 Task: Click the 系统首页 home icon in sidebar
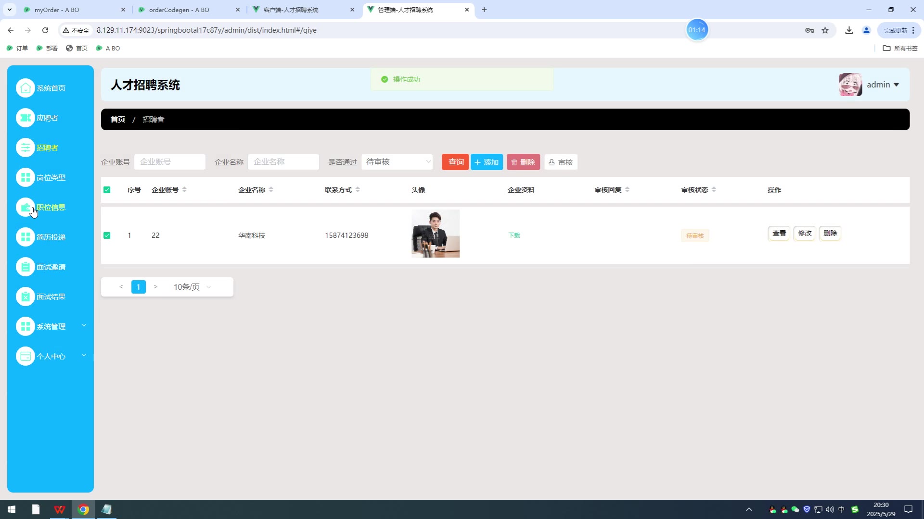pyautogui.click(x=26, y=88)
